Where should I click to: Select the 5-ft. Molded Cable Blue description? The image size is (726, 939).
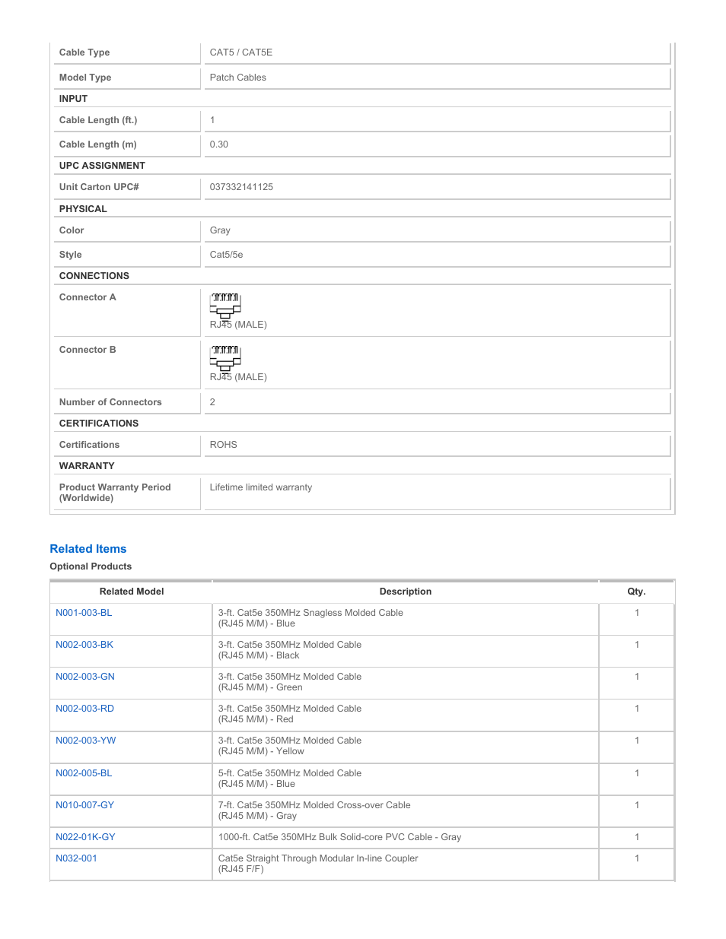(290, 779)
